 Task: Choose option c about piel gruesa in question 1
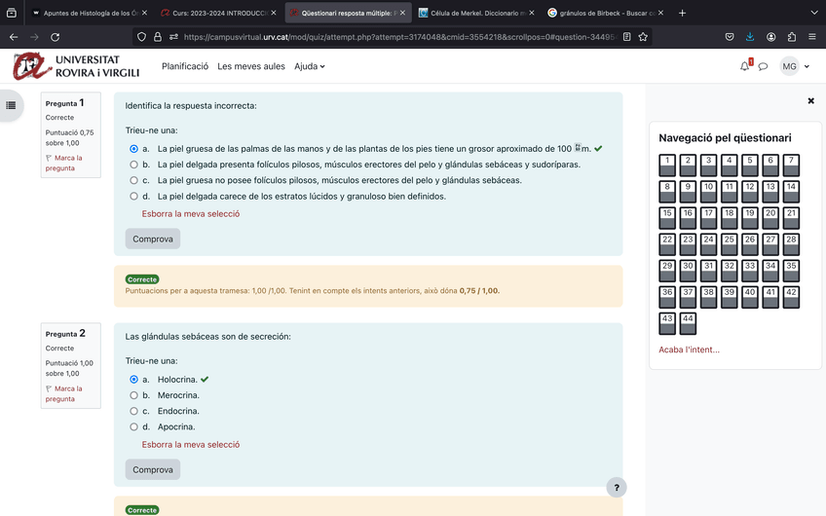point(134,180)
